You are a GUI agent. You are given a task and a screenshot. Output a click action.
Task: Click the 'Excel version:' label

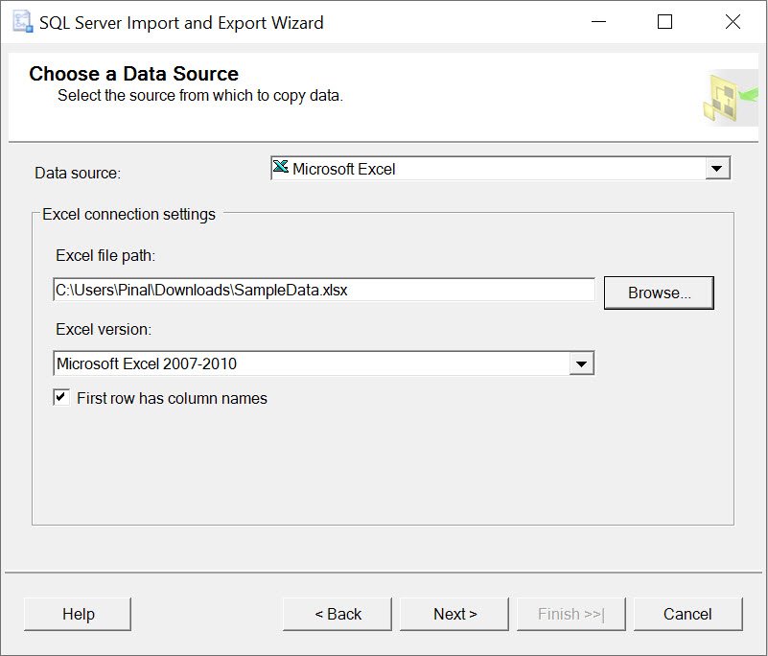[x=104, y=329]
